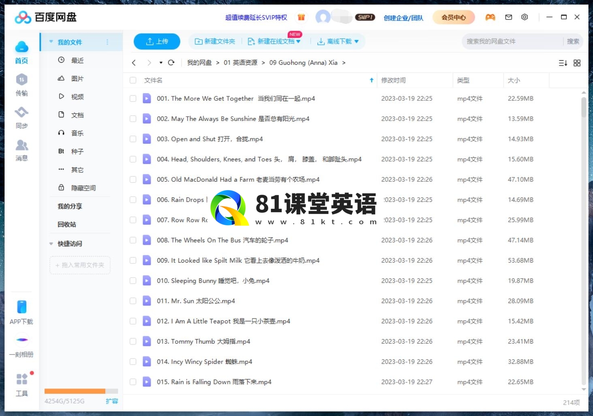This screenshot has height=416, width=593.
Task: Click the 搜索 search button
Action: pyautogui.click(x=573, y=41)
